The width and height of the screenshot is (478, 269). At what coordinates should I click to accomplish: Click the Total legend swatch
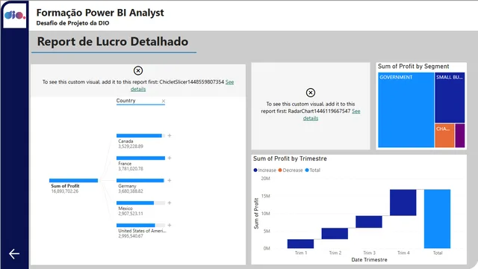click(307, 170)
